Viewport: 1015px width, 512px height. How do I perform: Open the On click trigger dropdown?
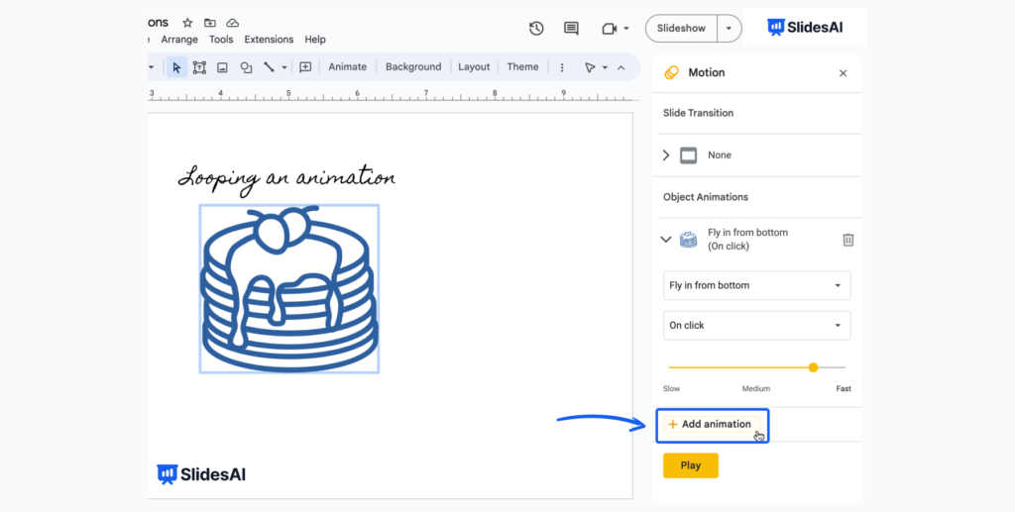point(756,325)
